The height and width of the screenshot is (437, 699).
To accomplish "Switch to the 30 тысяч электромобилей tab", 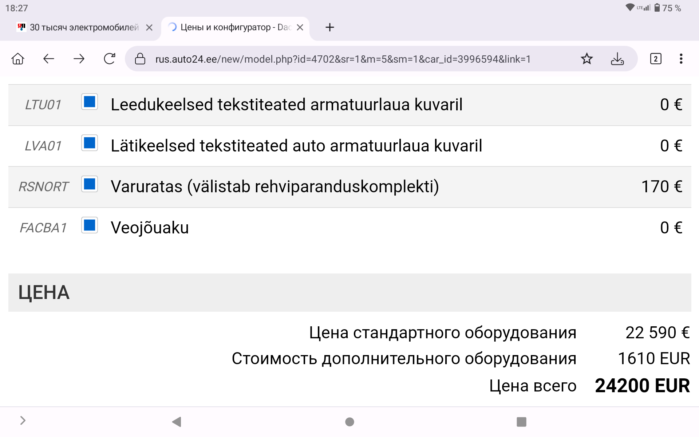I will point(78,27).
